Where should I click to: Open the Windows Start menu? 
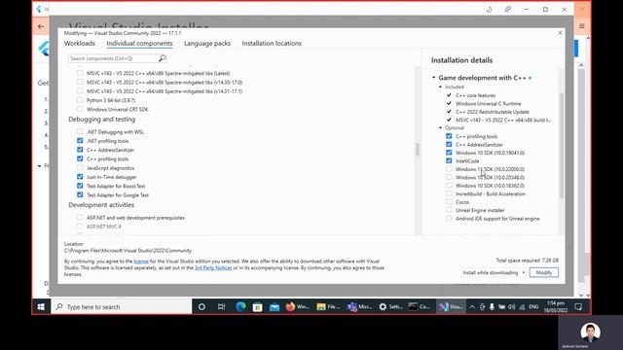pos(41,307)
